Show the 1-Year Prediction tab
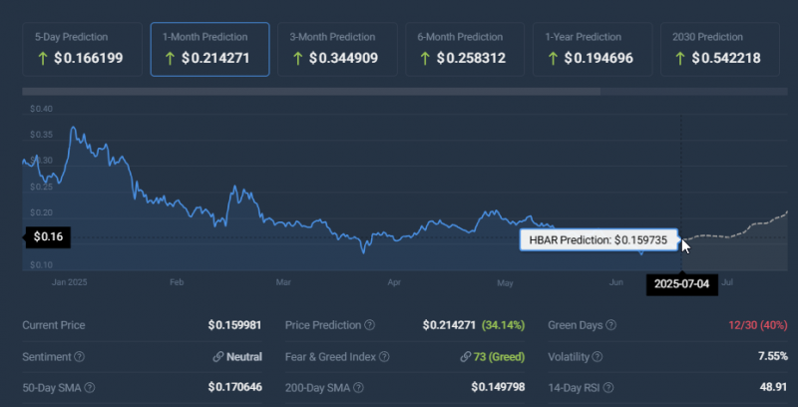The image size is (798, 407). click(594, 49)
